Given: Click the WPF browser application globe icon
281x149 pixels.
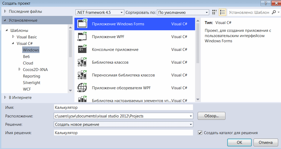Looking at the screenshot, I should tap(82, 88).
